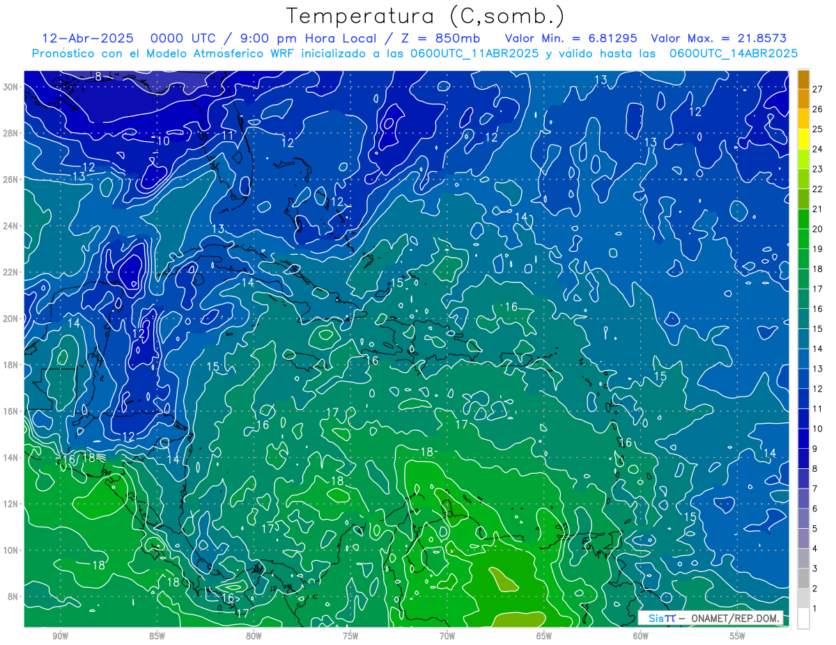Click the "22N" latitude axis label
The image size is (836, 645).
point(10,272)
